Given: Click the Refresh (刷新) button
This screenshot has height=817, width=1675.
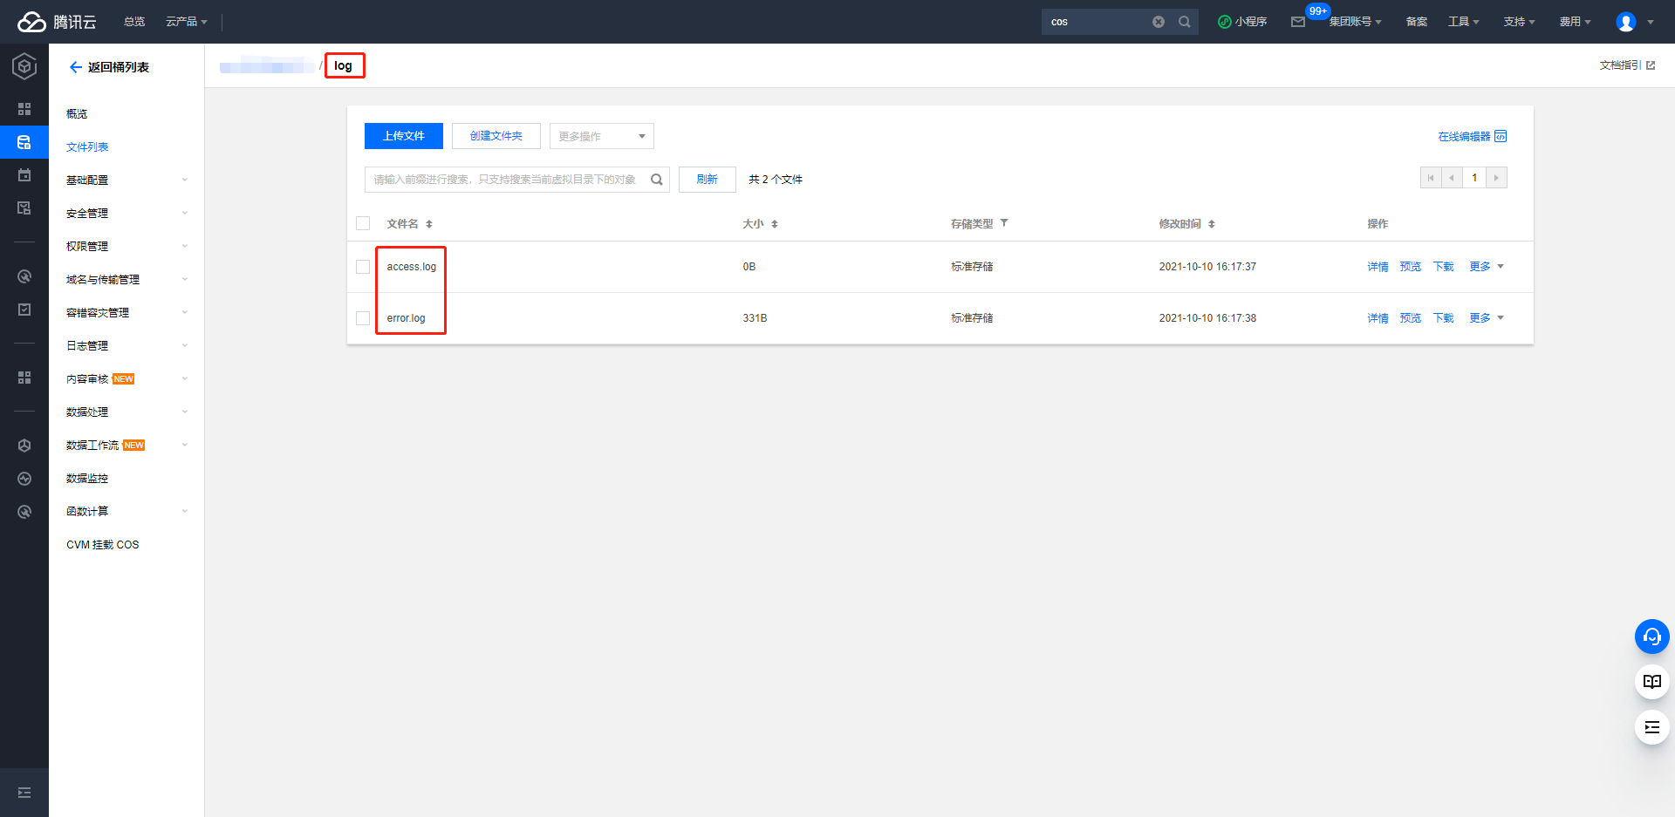Looking at the screenshot, I should [x=708, y=180].
